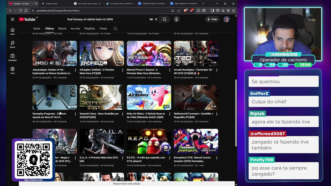
Task: Search within channel magnifier icon
Action: tap(115, 29)
